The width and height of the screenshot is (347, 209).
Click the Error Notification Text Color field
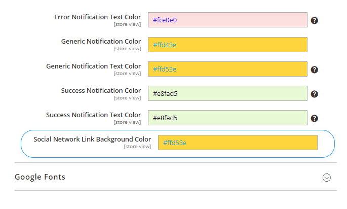(227, 20)
